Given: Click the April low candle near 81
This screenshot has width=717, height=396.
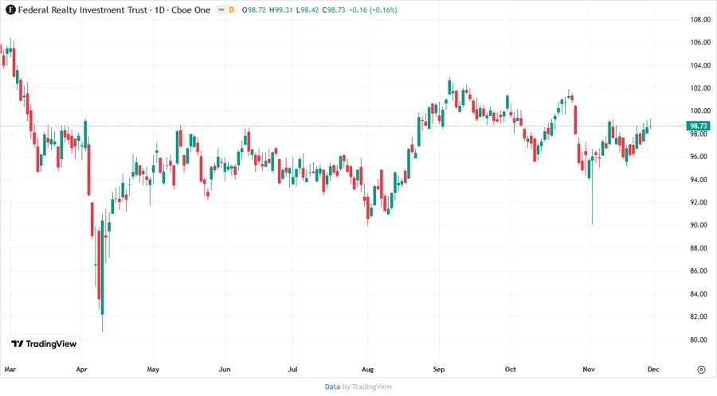Looking at the screenshot, I should [x=103, y=274].
